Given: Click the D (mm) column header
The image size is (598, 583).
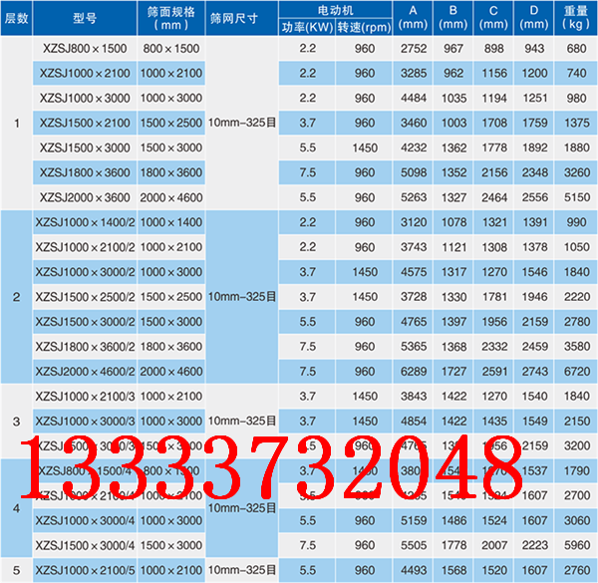Looking at the screenshot, I should tap(535, 18).
